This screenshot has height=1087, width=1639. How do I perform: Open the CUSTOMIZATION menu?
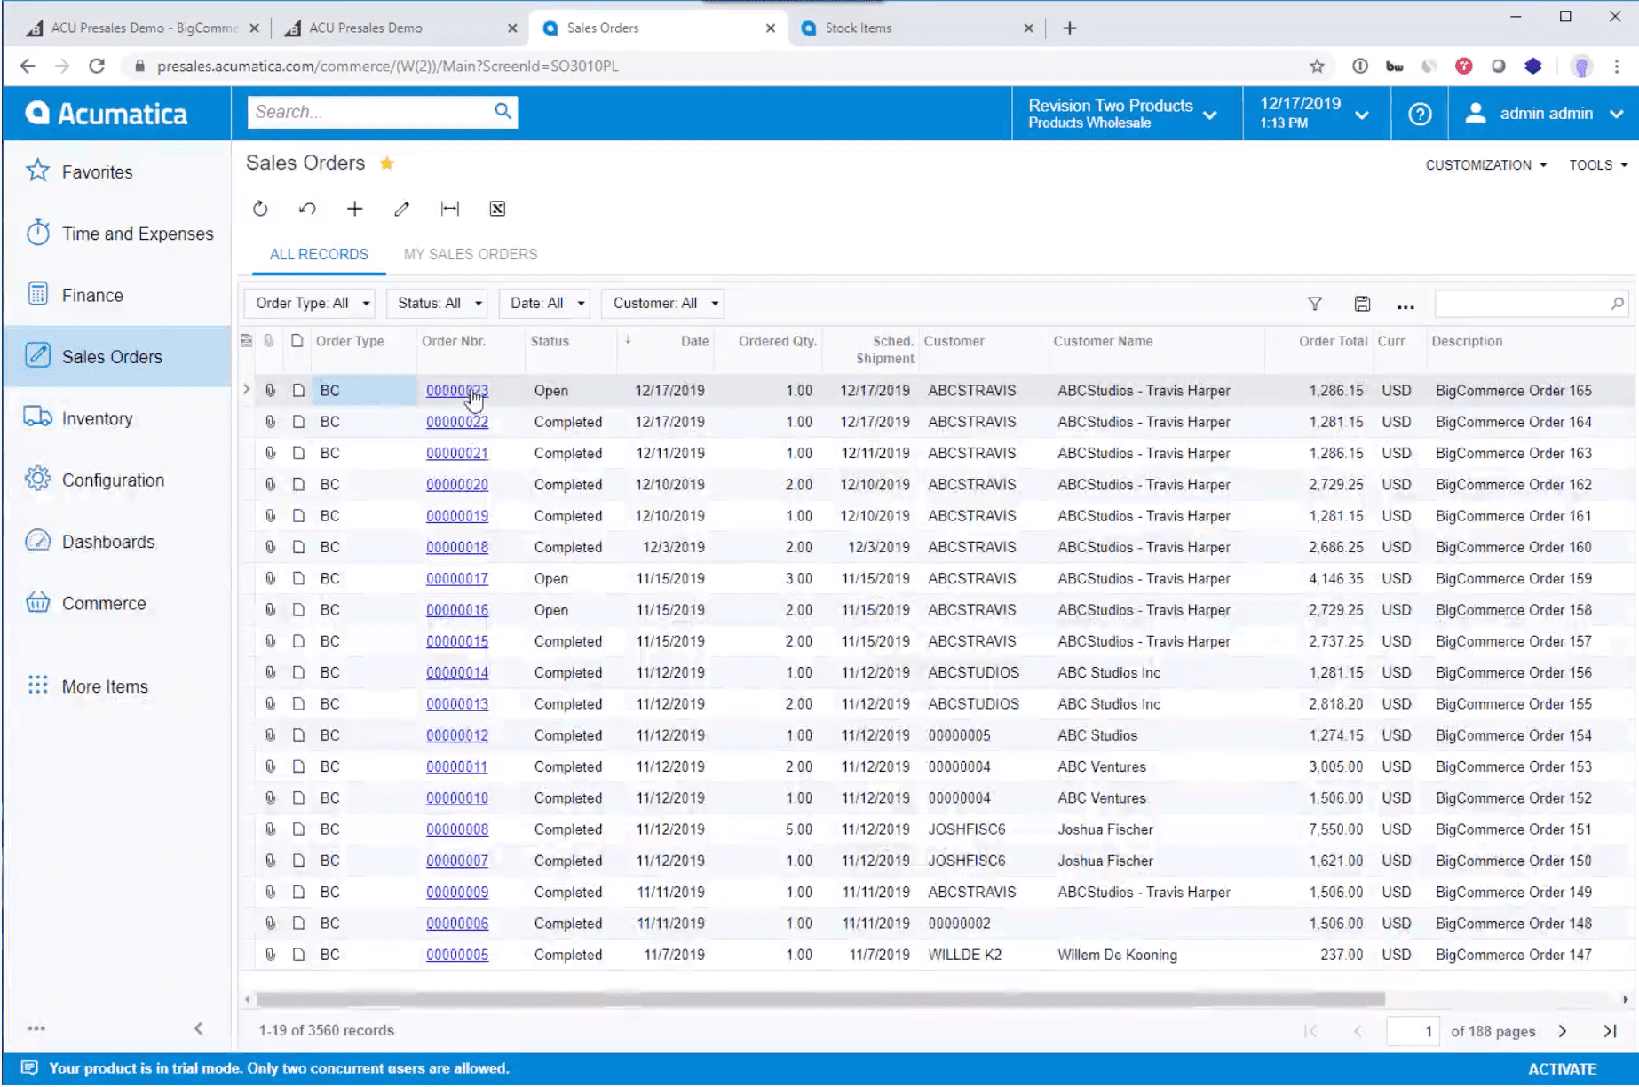click(1485, 165)
